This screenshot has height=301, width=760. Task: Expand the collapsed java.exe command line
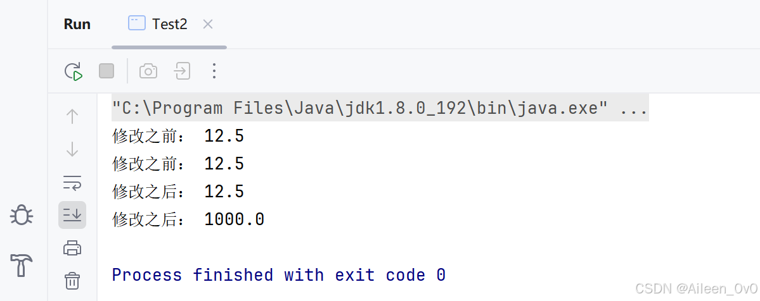point(380,107)
